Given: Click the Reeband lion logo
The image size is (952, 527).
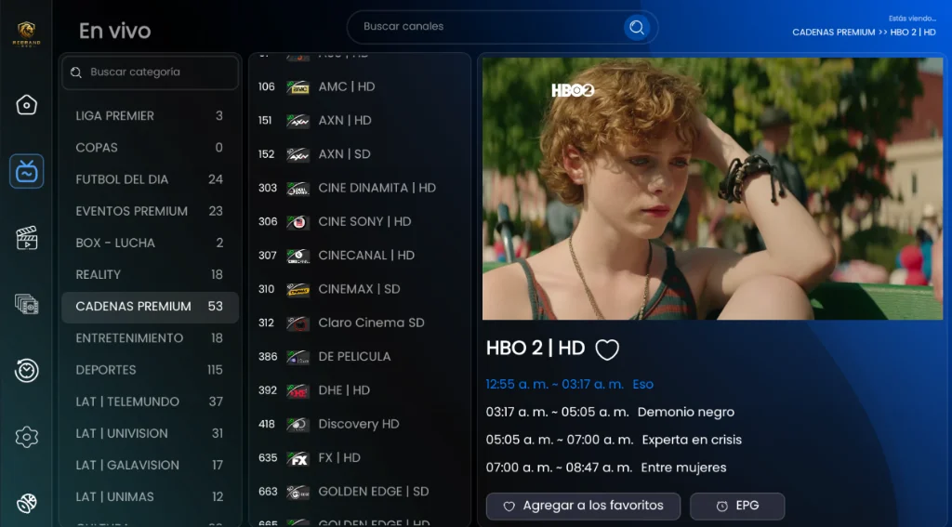Looking at the screenshot, I should click(x=26, y=33).
